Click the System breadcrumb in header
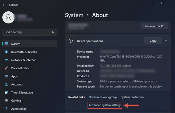 pyautogui.click(x=74, y=15)
